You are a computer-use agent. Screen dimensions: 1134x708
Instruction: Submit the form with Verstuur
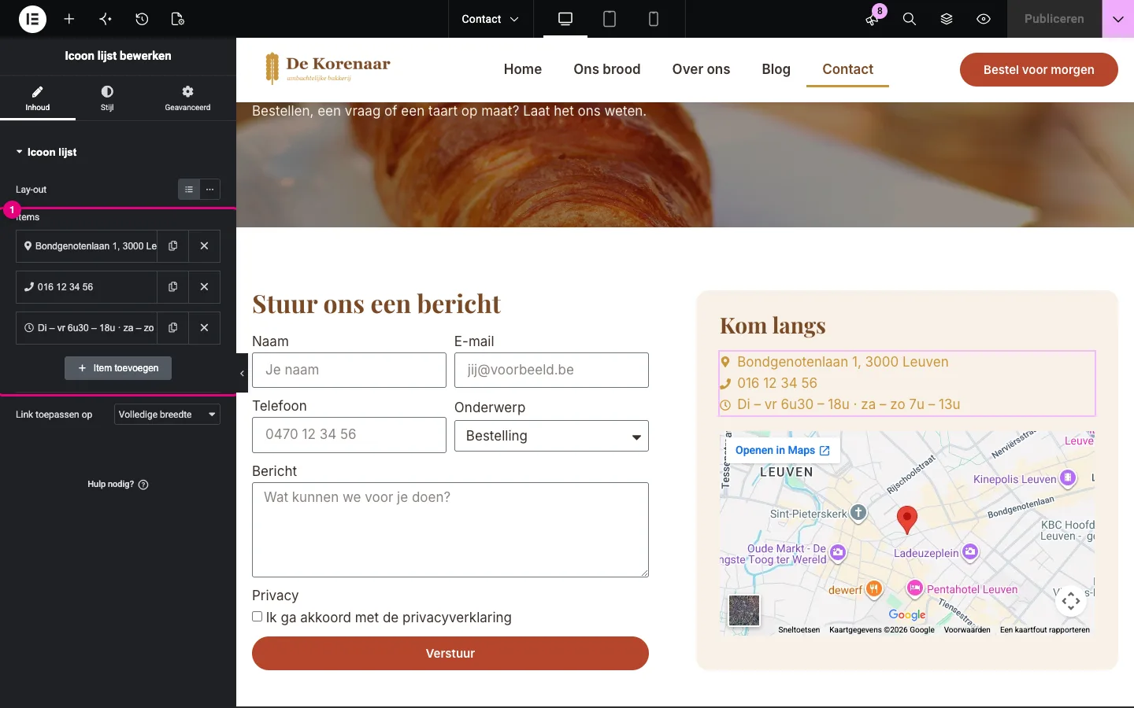pos(450,653)
